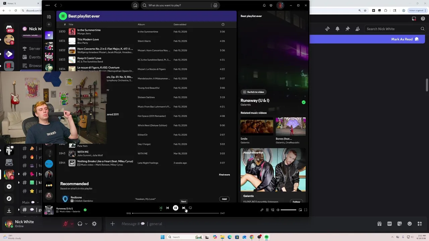Click Find more link
Image resolution: width=429 pixels, height=241 pixels.
pos(224,175)
